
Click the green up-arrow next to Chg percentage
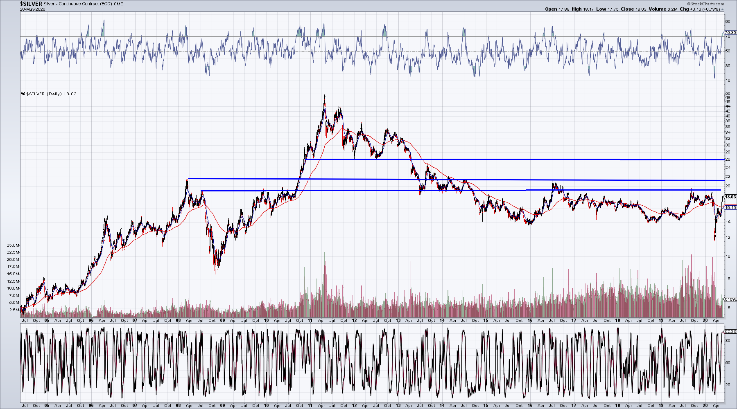click(722, 9)
